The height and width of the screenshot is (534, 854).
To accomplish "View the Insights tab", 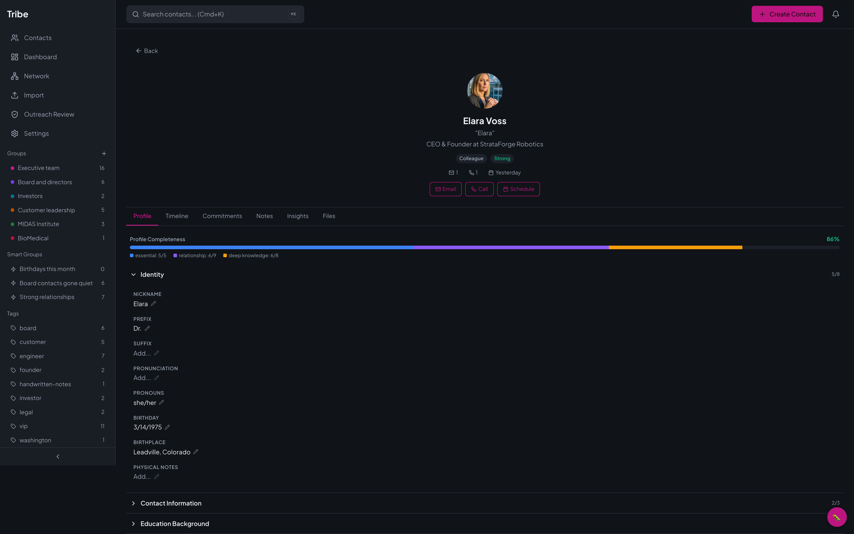I will [x=298, y=216].
